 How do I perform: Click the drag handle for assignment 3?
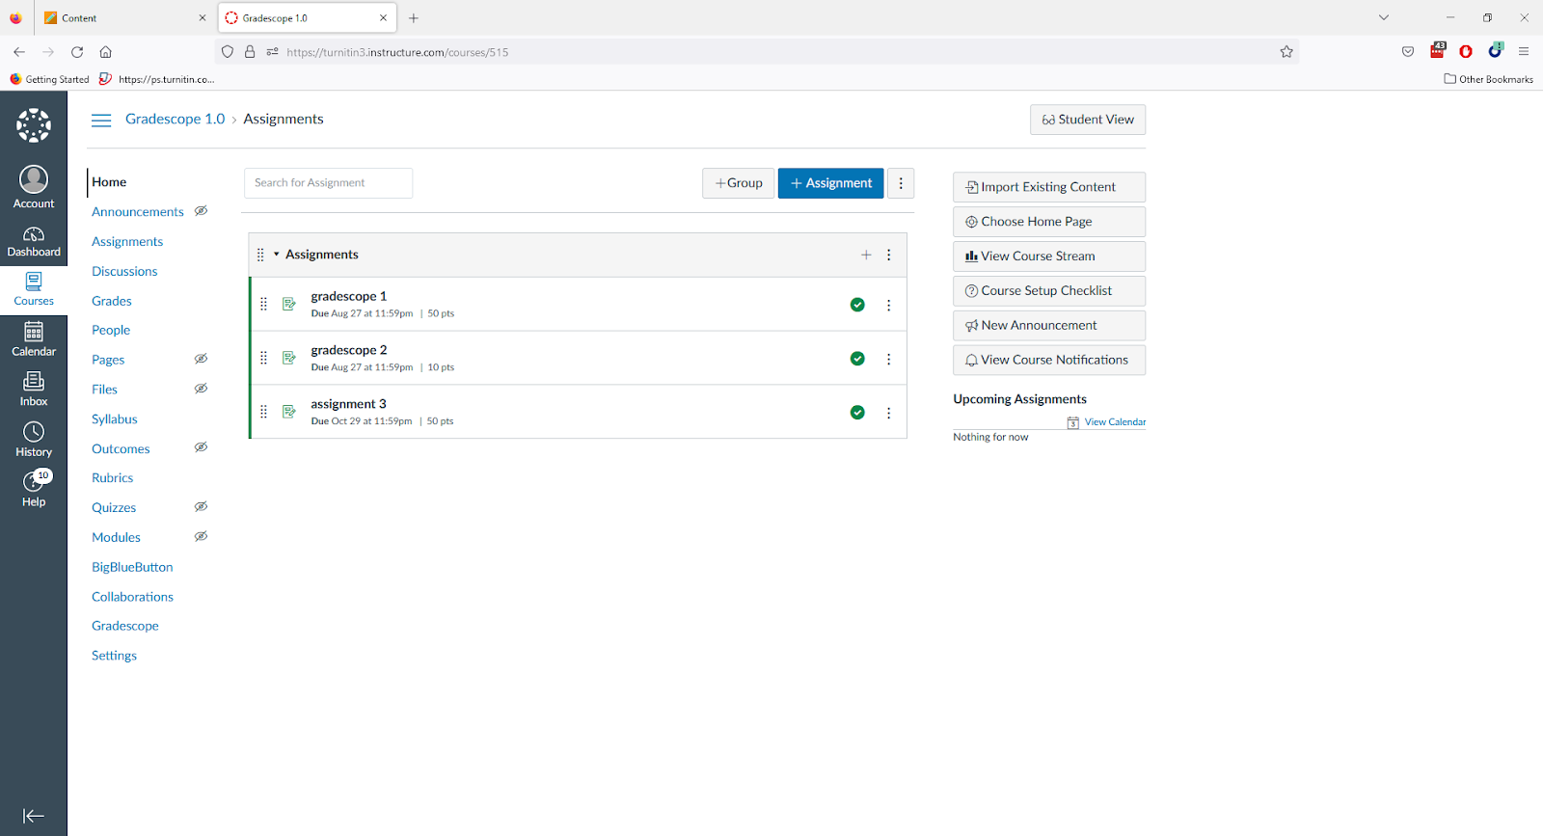point(263,413)
